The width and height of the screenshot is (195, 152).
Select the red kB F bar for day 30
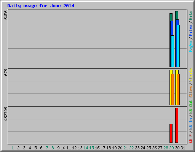click(177, 125)
